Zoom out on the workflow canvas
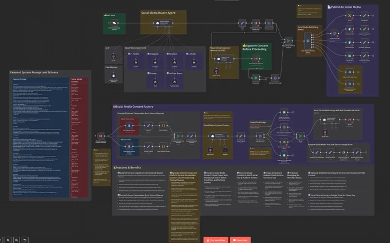The width and height of the screenshot is (390, 243). (x=17, y=240)
